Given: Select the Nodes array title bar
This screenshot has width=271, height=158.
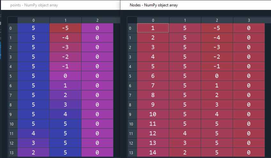Looking at the screenshot, I should (x=196, y=5).
